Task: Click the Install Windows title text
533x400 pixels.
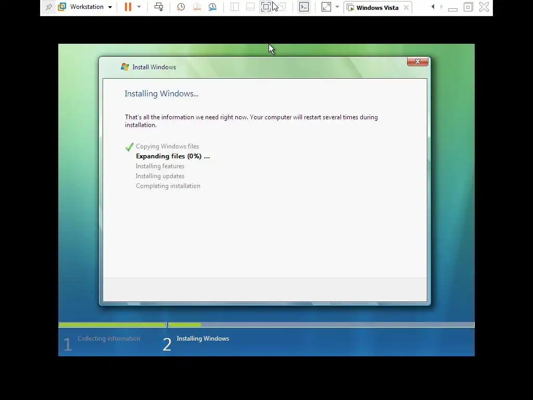Action: coord(154,67)
